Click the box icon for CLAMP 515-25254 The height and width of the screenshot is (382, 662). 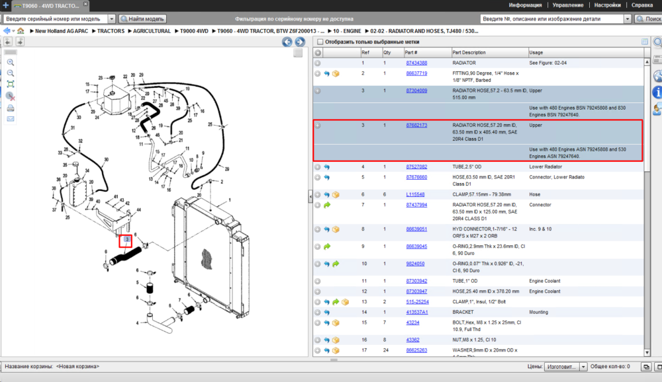(345, 302)
